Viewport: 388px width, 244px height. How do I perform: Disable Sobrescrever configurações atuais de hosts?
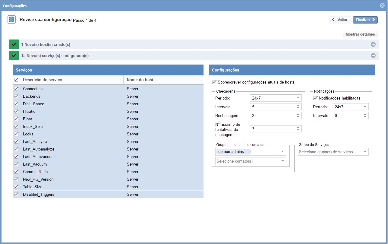point(214,82)
